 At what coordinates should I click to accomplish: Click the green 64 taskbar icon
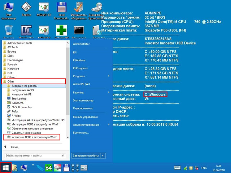(49, 168)
